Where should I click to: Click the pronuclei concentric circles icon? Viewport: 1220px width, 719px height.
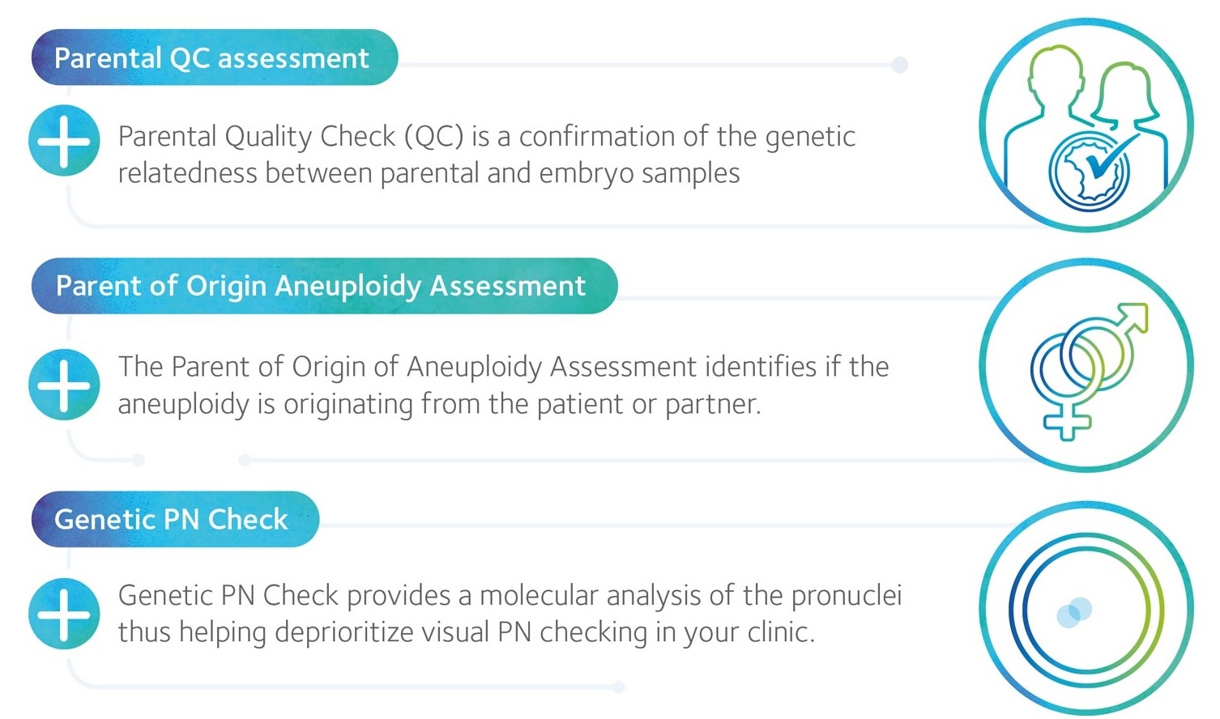(x=1086, y=608)
